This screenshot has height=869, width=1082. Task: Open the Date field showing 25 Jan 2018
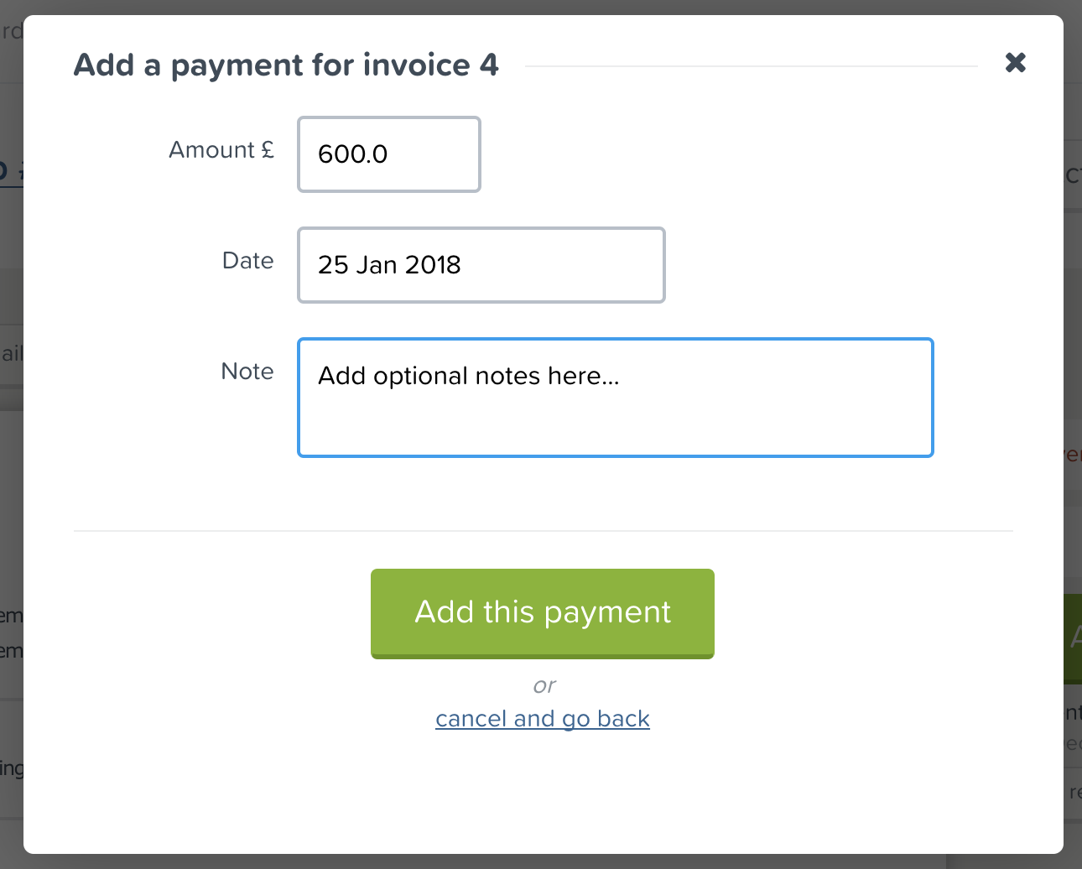(481, 264)
